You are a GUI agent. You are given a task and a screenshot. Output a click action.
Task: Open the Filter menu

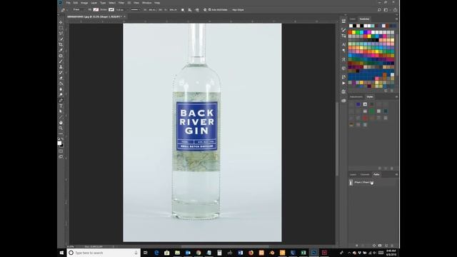[x=121, y=3]
